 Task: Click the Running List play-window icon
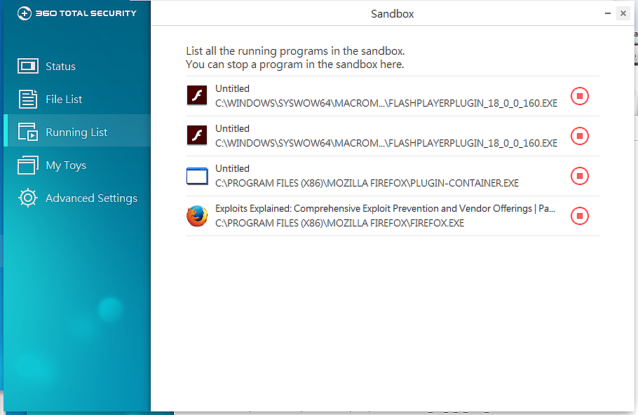point(27,132)
